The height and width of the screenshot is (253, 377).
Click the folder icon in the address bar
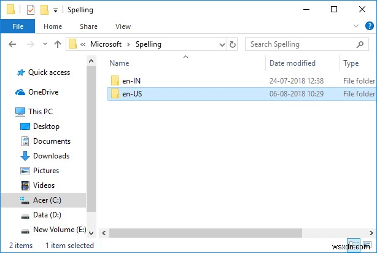click(72, 44)
